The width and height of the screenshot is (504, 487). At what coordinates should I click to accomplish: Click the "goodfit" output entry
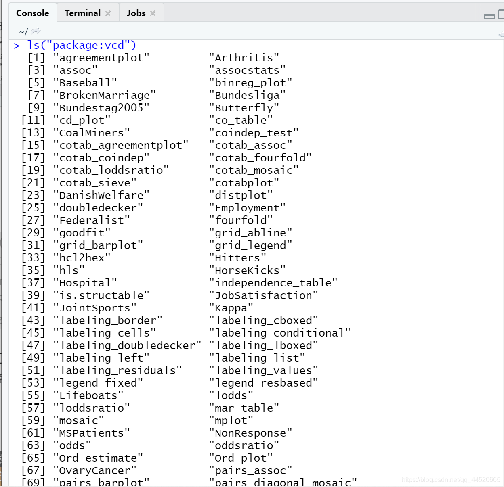[x=82, y=233]
